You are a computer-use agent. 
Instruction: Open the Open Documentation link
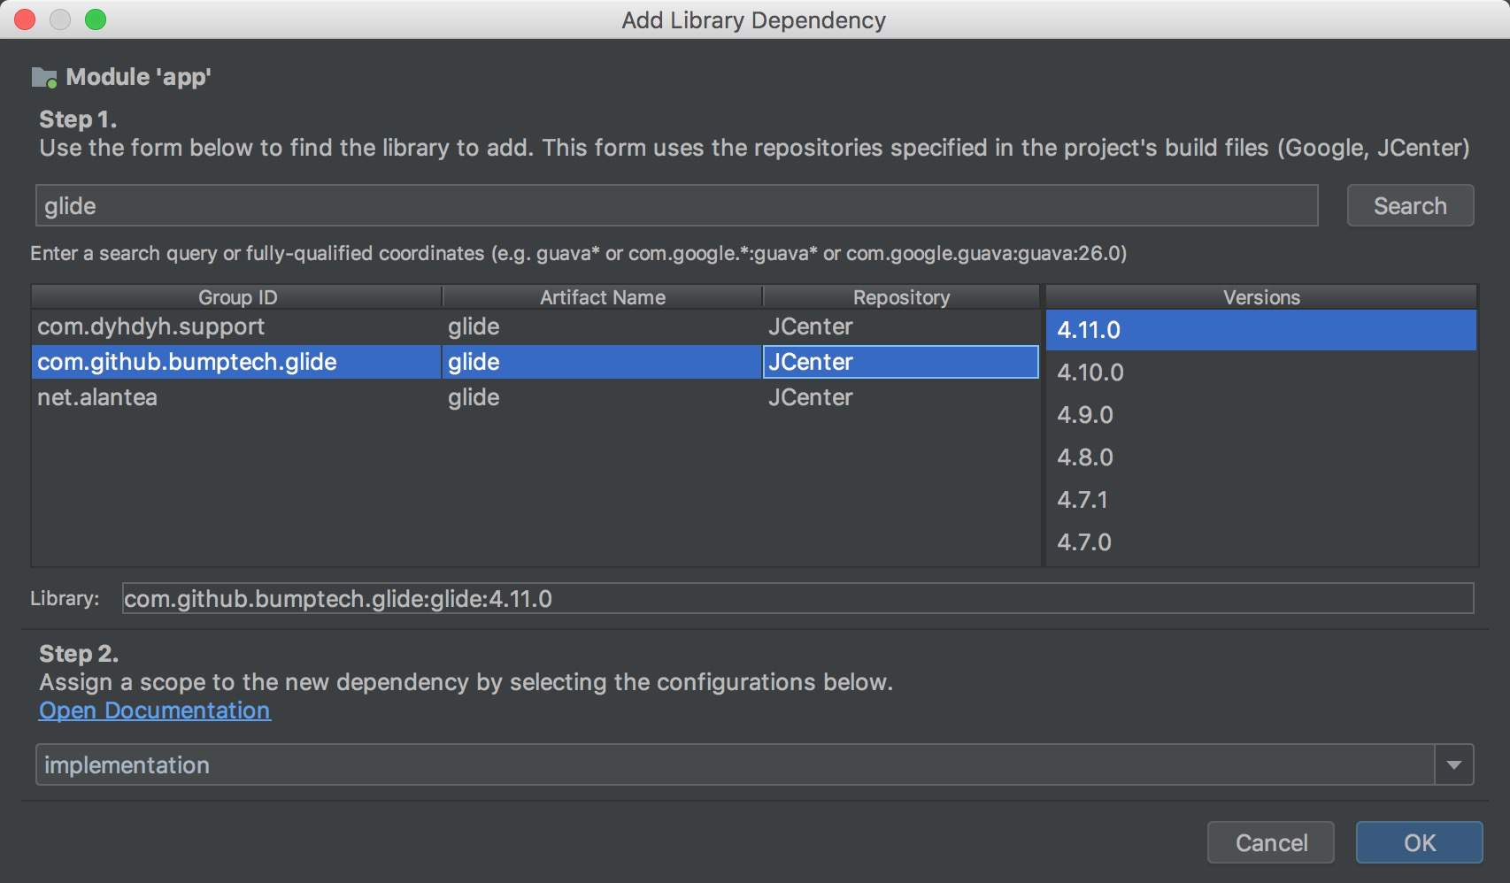(x=155, y=710)
